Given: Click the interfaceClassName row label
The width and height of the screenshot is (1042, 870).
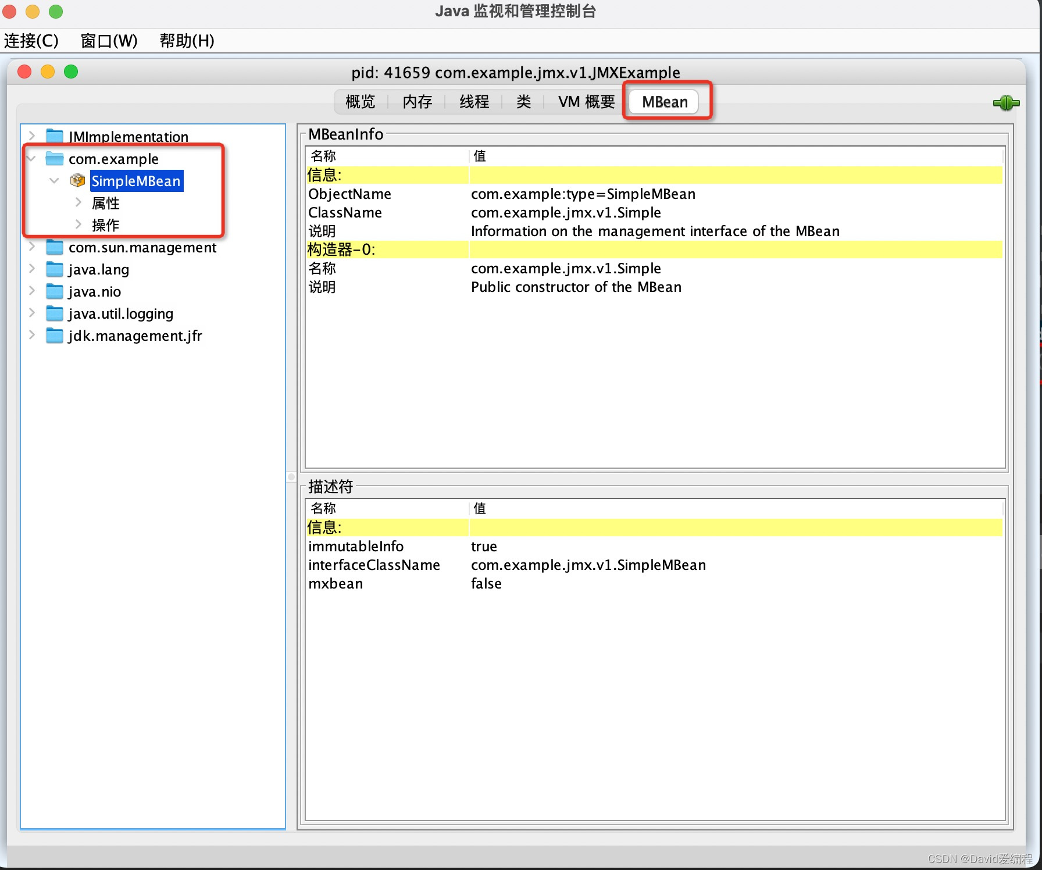Looking at the screenshot, I should click(374, 565).
